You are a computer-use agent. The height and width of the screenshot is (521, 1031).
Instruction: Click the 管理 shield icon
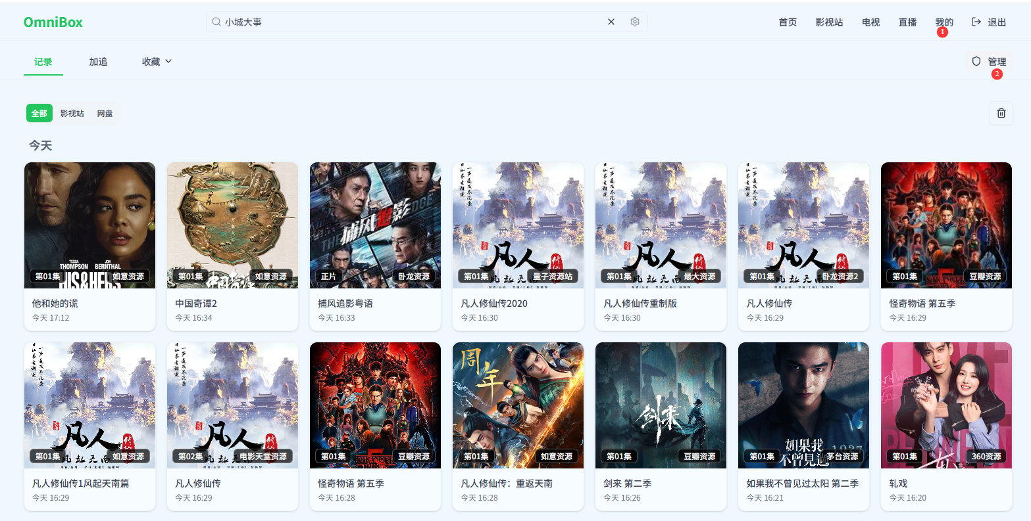[x=975, y=60]
